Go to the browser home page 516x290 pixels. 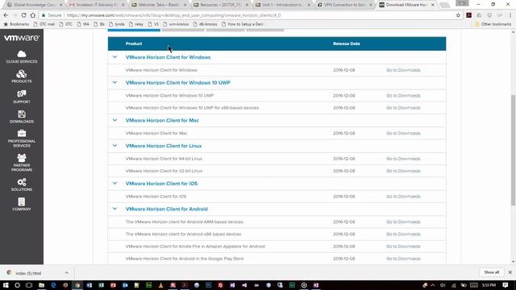tap(33, 15)
